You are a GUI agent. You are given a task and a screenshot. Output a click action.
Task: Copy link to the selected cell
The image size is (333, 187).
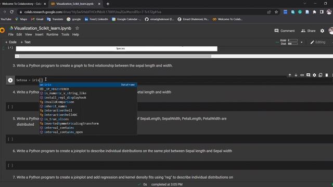click(302, 75)
